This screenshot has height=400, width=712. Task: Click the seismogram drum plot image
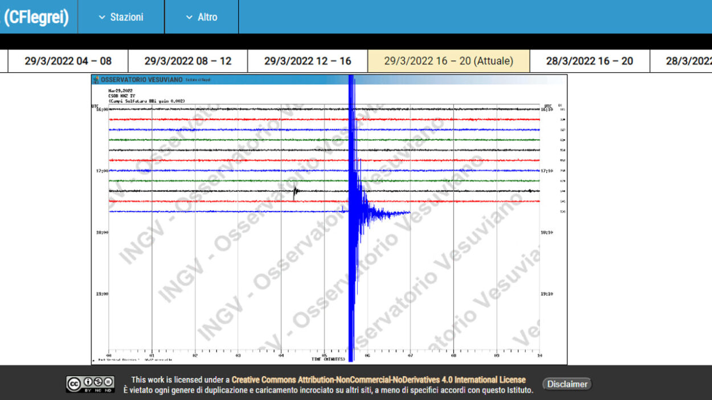click(329, 219)
